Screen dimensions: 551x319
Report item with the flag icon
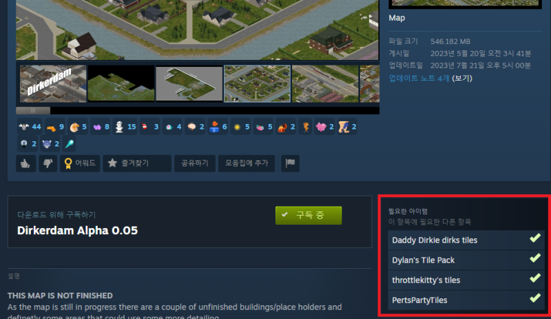(290, 163)
